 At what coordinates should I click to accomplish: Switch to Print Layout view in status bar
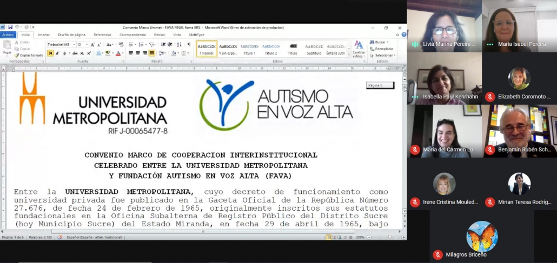point(329,237)
